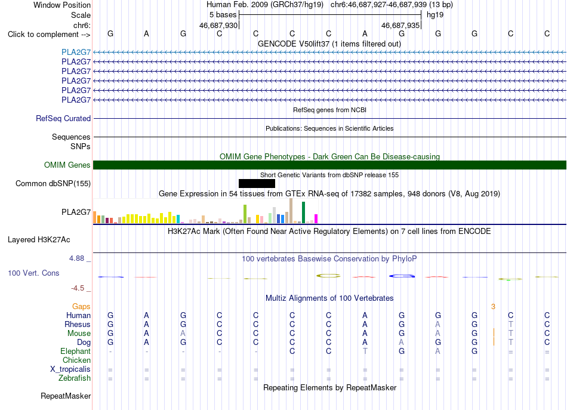
Task: Click the tallest tan bar in GTEx chart
Action: pos(291,211)
